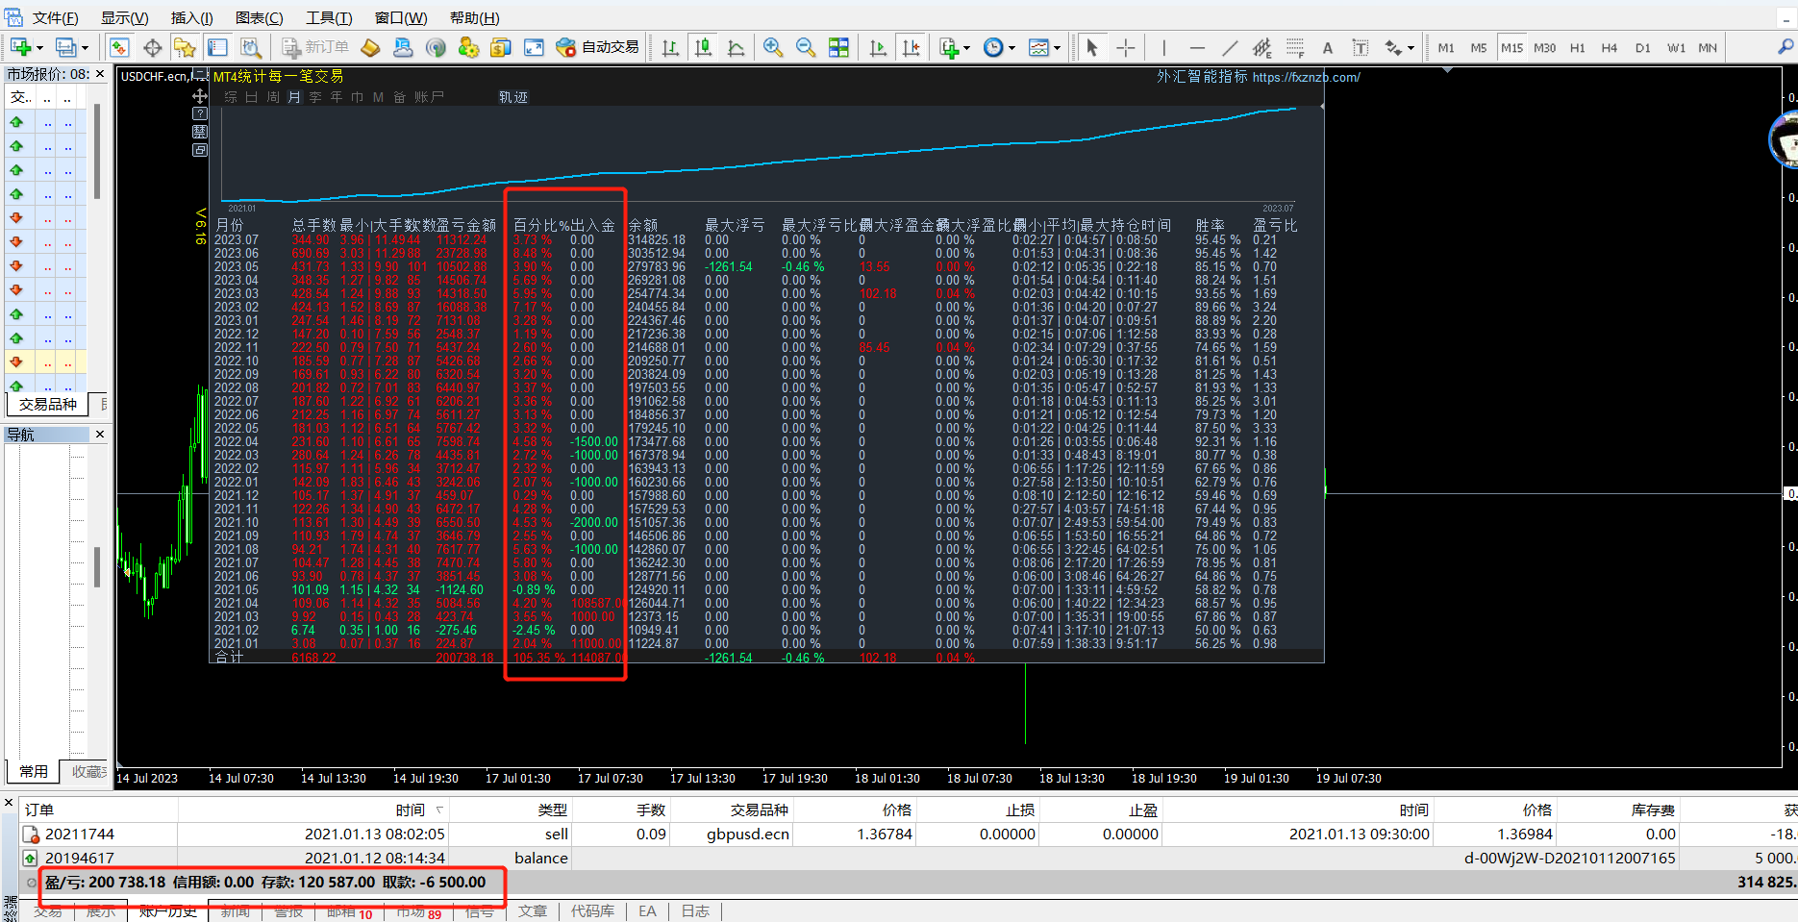
Task: Zoom in on the chart
Action: tap(772, 47)
